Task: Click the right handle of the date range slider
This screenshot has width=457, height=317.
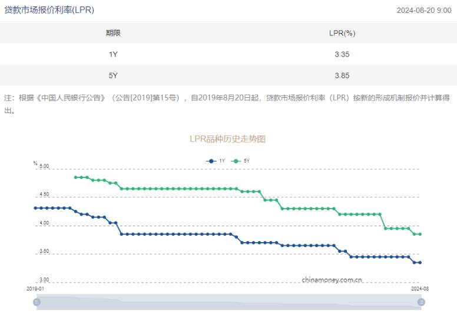Action: click(x=421, y=302)
